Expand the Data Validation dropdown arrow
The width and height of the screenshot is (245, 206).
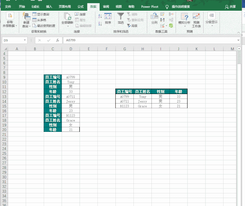pyautogui.click(x=166, y=26)
